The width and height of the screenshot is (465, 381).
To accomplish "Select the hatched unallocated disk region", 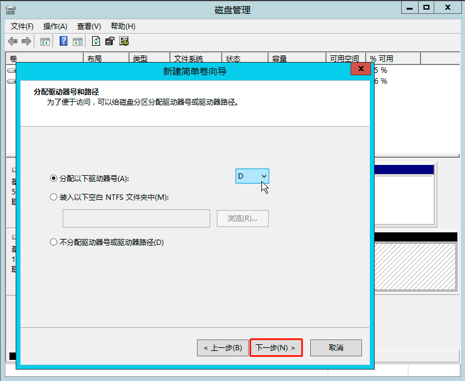I will 415,267.
